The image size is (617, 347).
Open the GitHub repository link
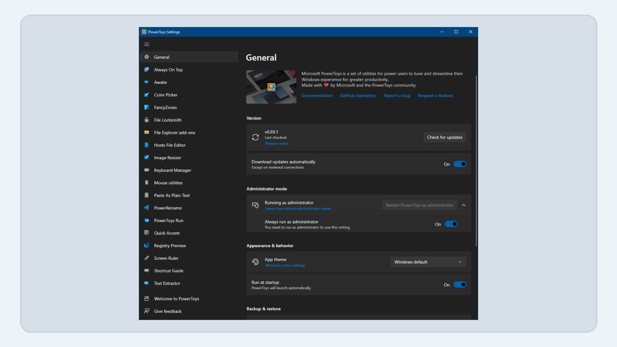[x=358, y=96]
